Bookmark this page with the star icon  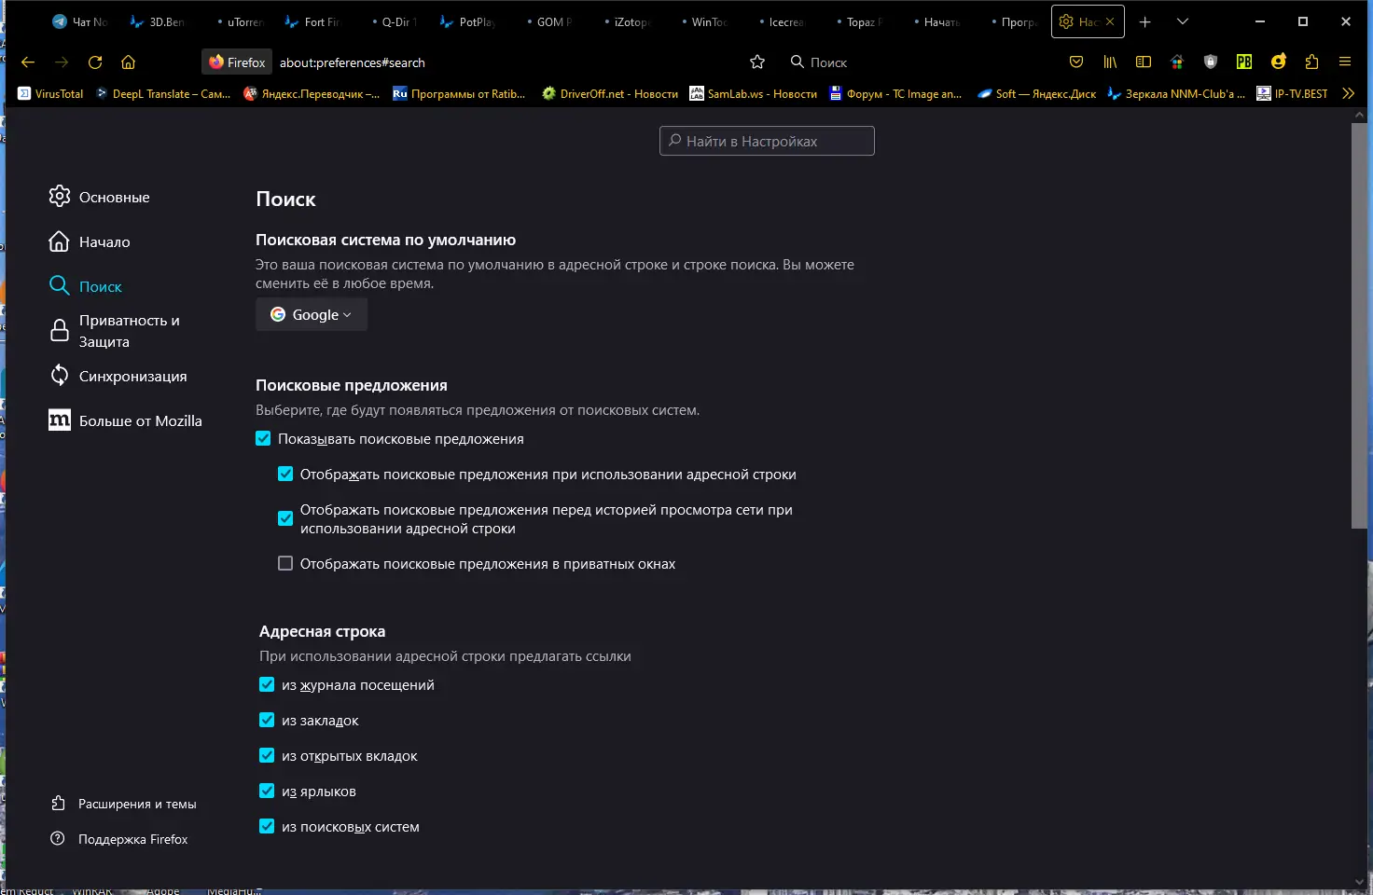pos(757,62)
